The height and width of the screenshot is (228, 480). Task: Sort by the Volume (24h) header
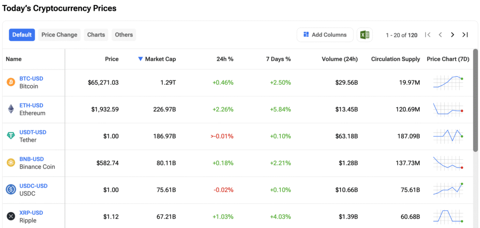click(x=339, y=59)
